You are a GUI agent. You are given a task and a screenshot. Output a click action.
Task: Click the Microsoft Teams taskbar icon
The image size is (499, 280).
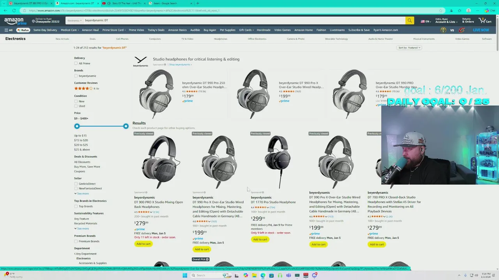click(288, 275)
